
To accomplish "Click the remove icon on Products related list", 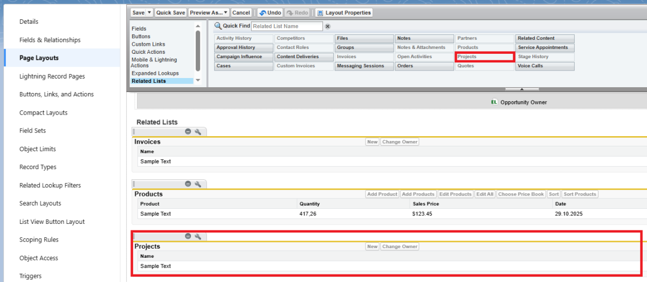I will pyautogui.click(x=188, y=184).
